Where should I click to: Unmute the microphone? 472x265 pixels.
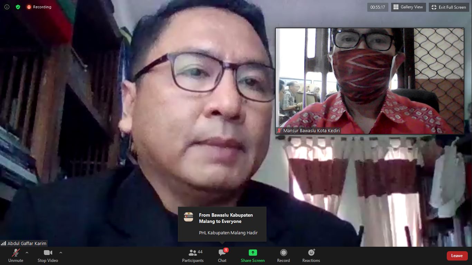[x=16, y=256]
